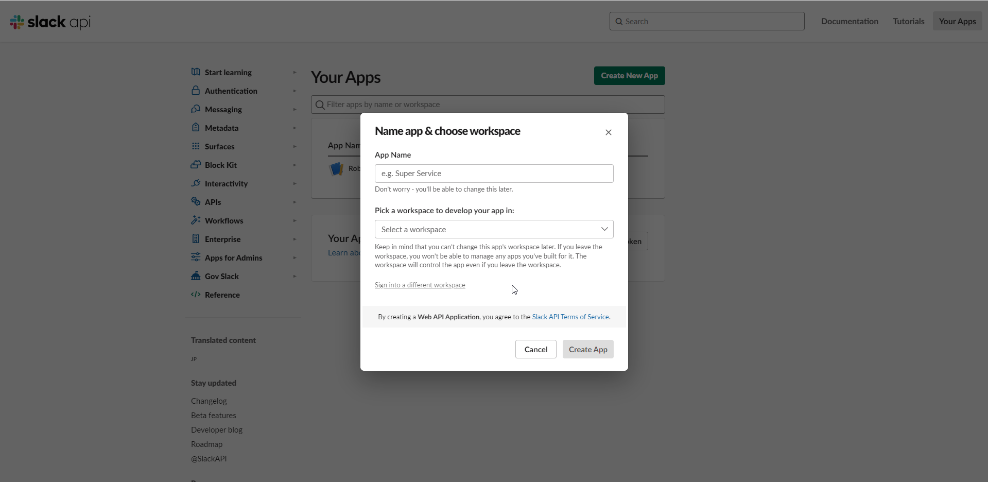Click the Surfaces grid icon
The image size is (988, 482).
196,146
